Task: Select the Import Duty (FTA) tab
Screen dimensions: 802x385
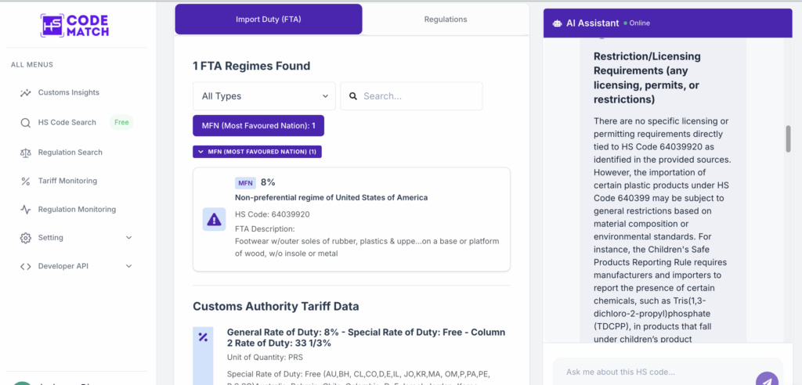Action: (268, 20)
